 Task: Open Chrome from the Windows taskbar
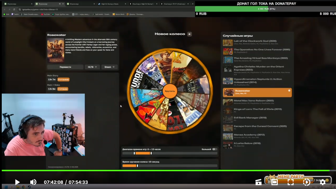coord(23,187)
